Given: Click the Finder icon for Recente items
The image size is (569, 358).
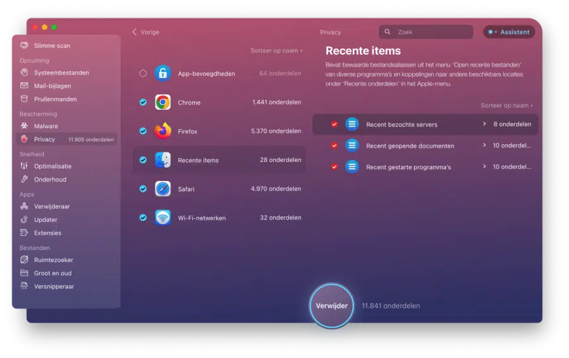Looking at the screenshot, I should tap(163, 160).
